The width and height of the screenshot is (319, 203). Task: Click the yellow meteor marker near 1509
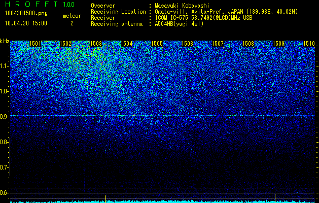[275, 198]
